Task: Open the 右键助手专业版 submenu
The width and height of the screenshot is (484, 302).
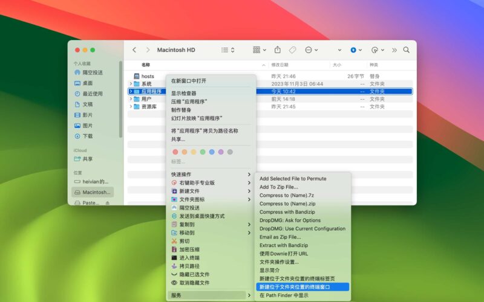Action: click(211, 183)
